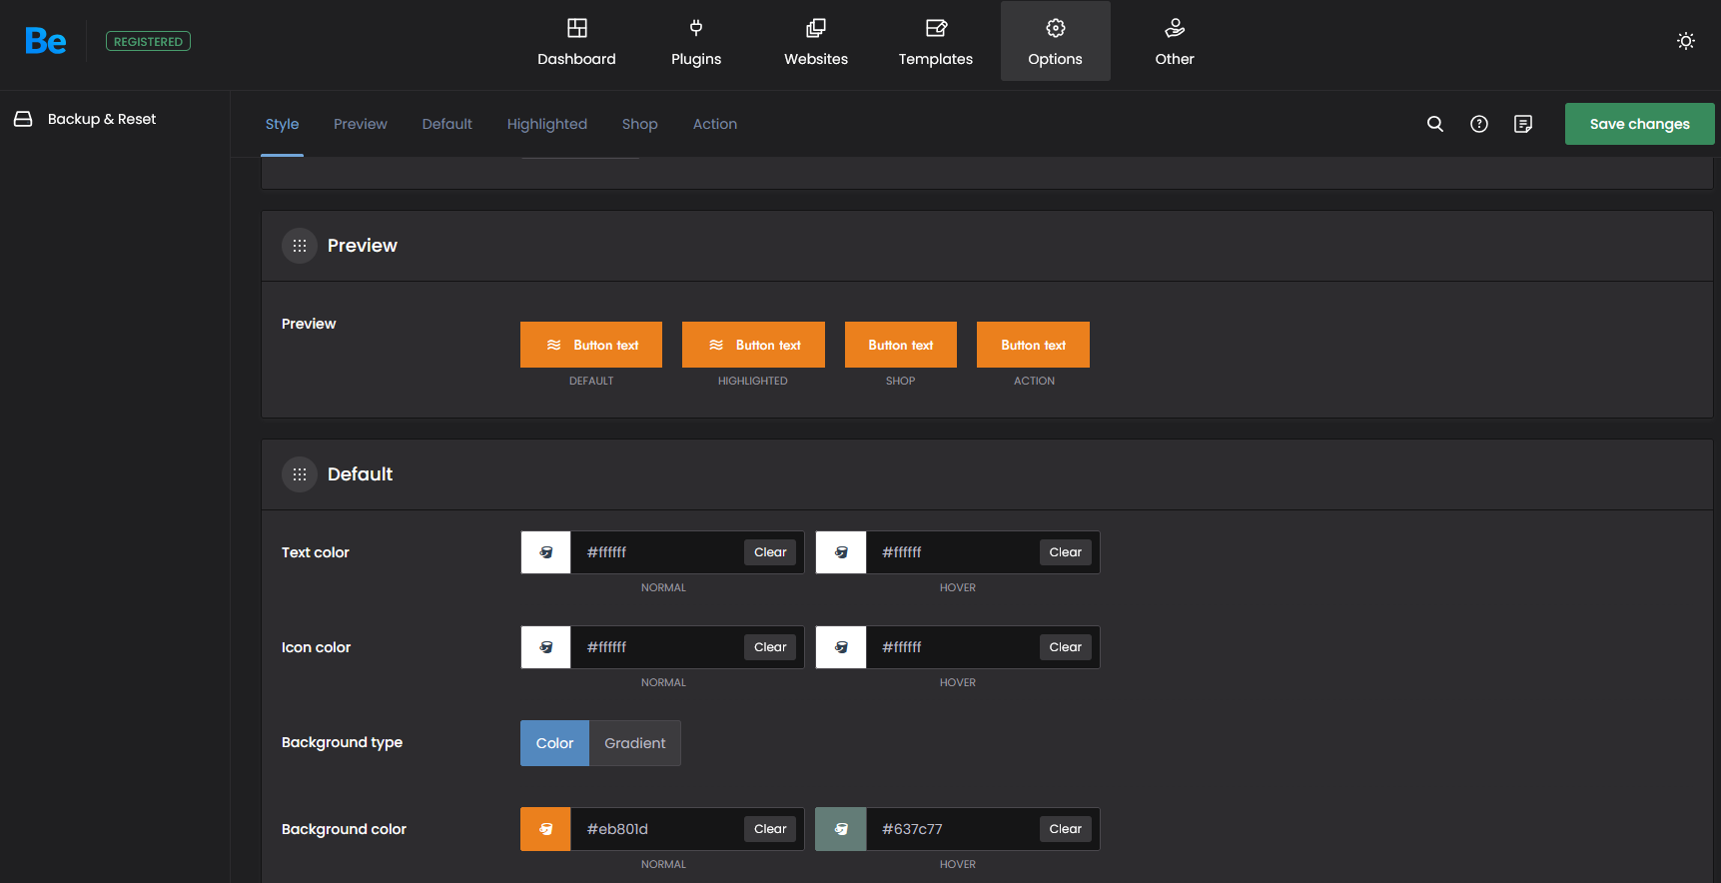Go to the Plugins section
The width and height of the screenshot is (1721, 883).
(695, 42)
